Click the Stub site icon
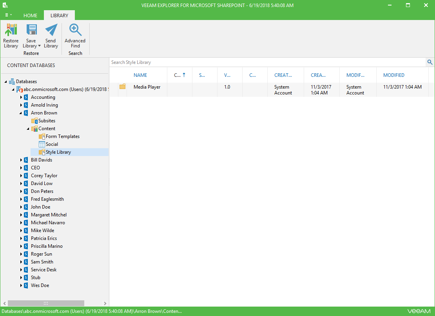The height and width of the screenshot is (316, 435). (26, 278)
